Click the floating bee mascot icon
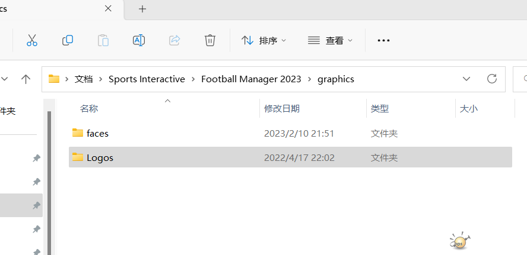 [460, 241]
